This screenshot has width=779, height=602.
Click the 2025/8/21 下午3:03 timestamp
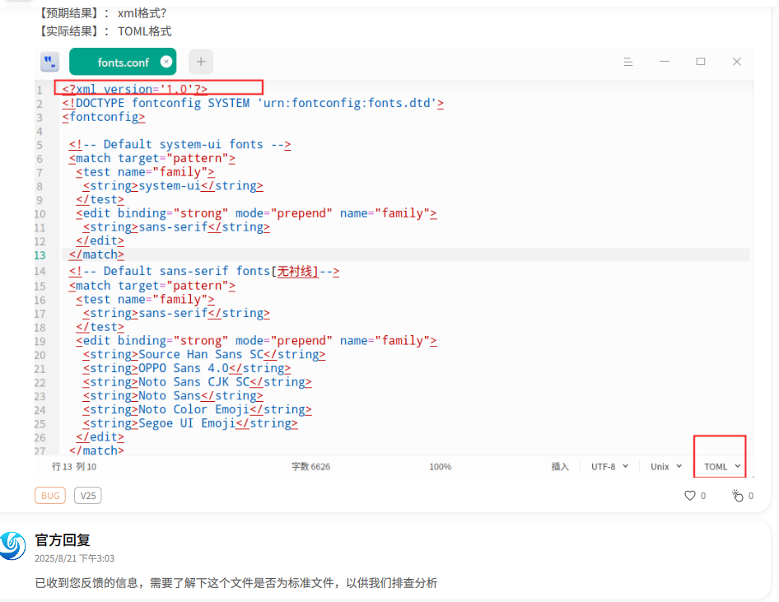tap(74, 558)
